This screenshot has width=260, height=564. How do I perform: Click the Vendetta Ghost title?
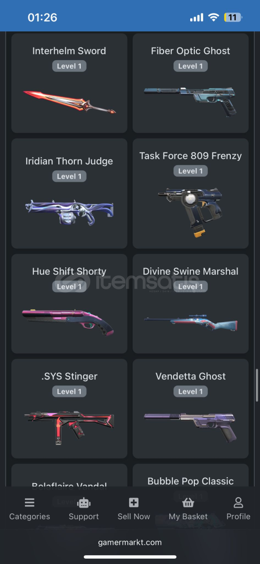191,376
